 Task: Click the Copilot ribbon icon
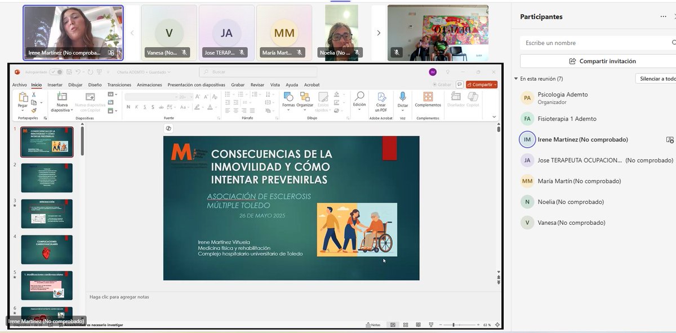click(473, 97)
